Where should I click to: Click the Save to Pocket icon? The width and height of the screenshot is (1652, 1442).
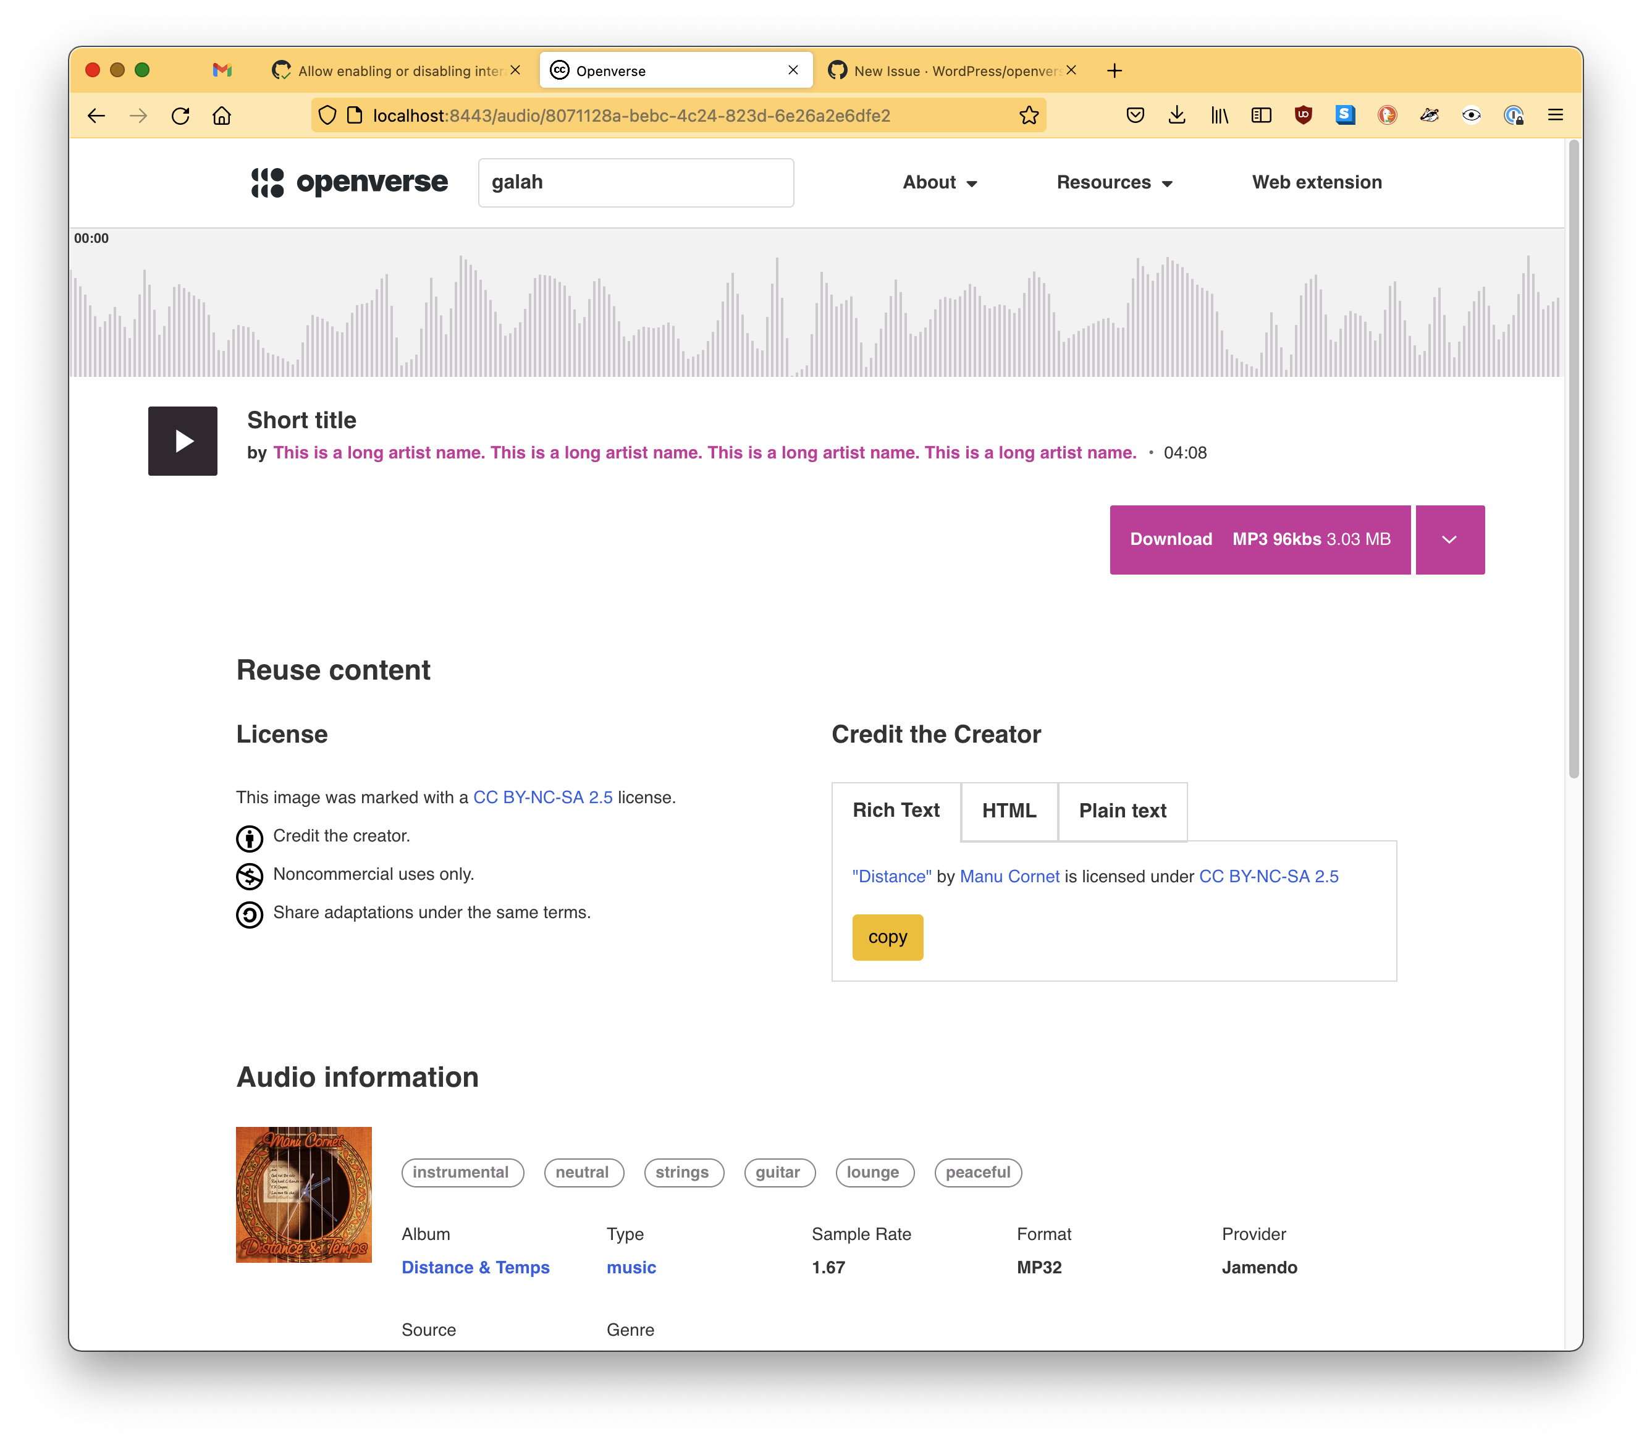(1136, 115)
